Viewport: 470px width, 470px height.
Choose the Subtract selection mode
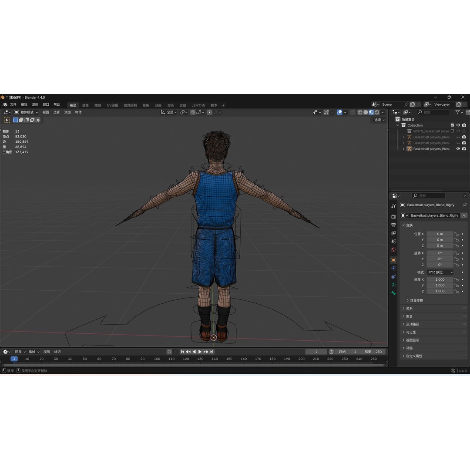pyautogui.click(x=27, y=120)
